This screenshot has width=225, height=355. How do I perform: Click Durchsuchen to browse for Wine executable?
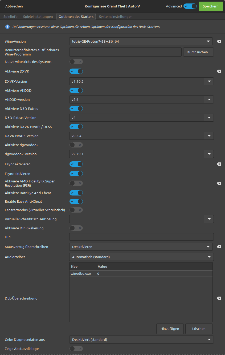pyautogui.click(x=198, y=52)
